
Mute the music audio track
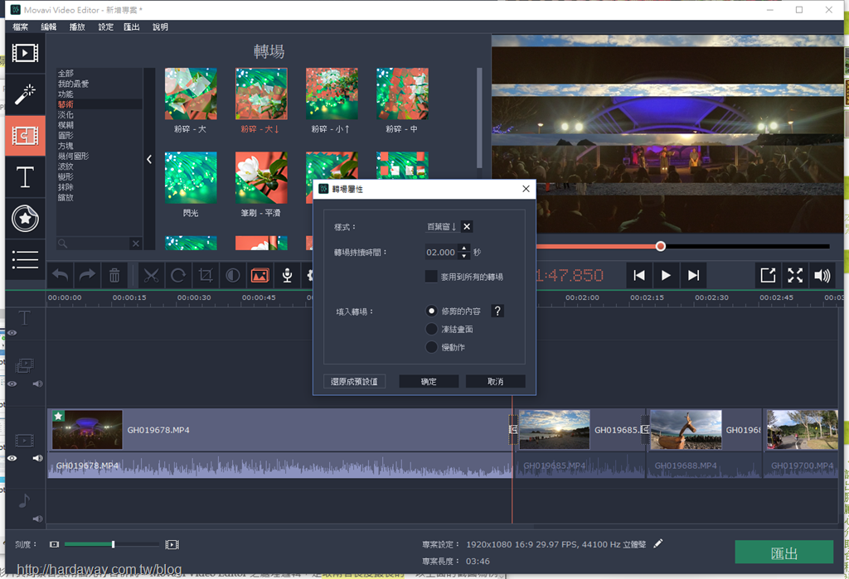(x=37, y=519)
